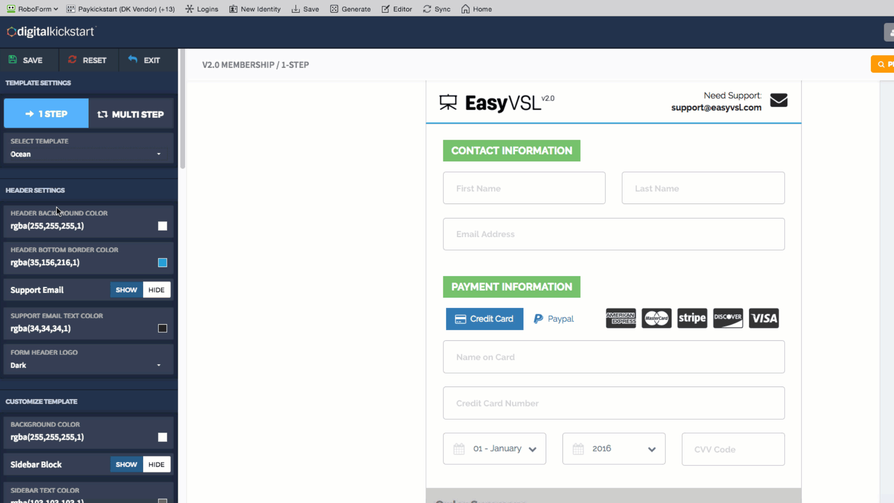
Task: Click the Exit icon in toolbar
Action: click(133, 59)
